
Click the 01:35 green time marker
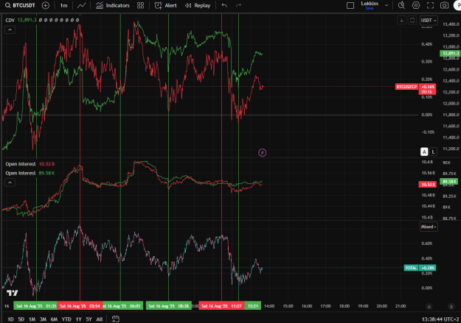(35, 306)
